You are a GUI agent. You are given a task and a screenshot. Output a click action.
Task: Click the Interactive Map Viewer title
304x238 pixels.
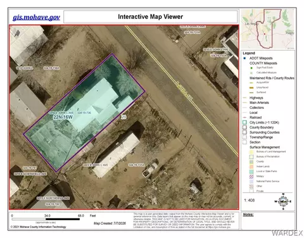pos(151,16)
